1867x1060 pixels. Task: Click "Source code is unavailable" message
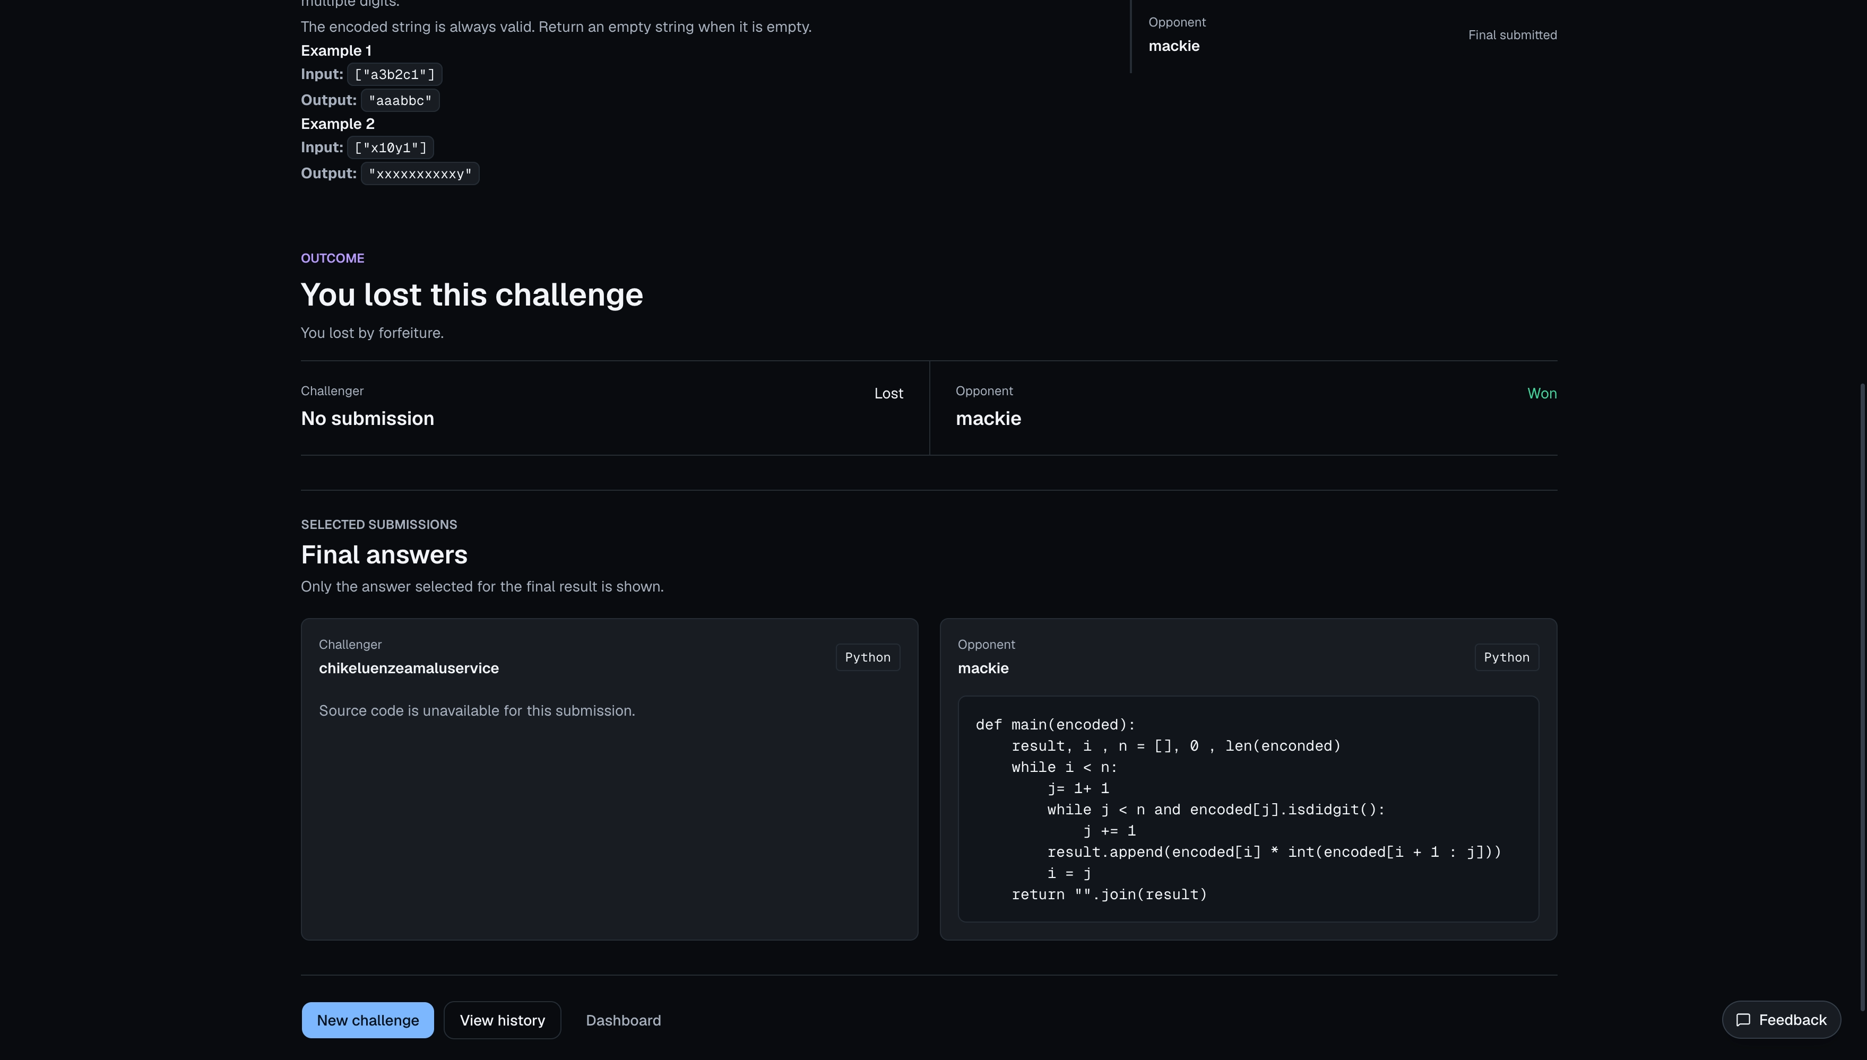tap(477, 710)
